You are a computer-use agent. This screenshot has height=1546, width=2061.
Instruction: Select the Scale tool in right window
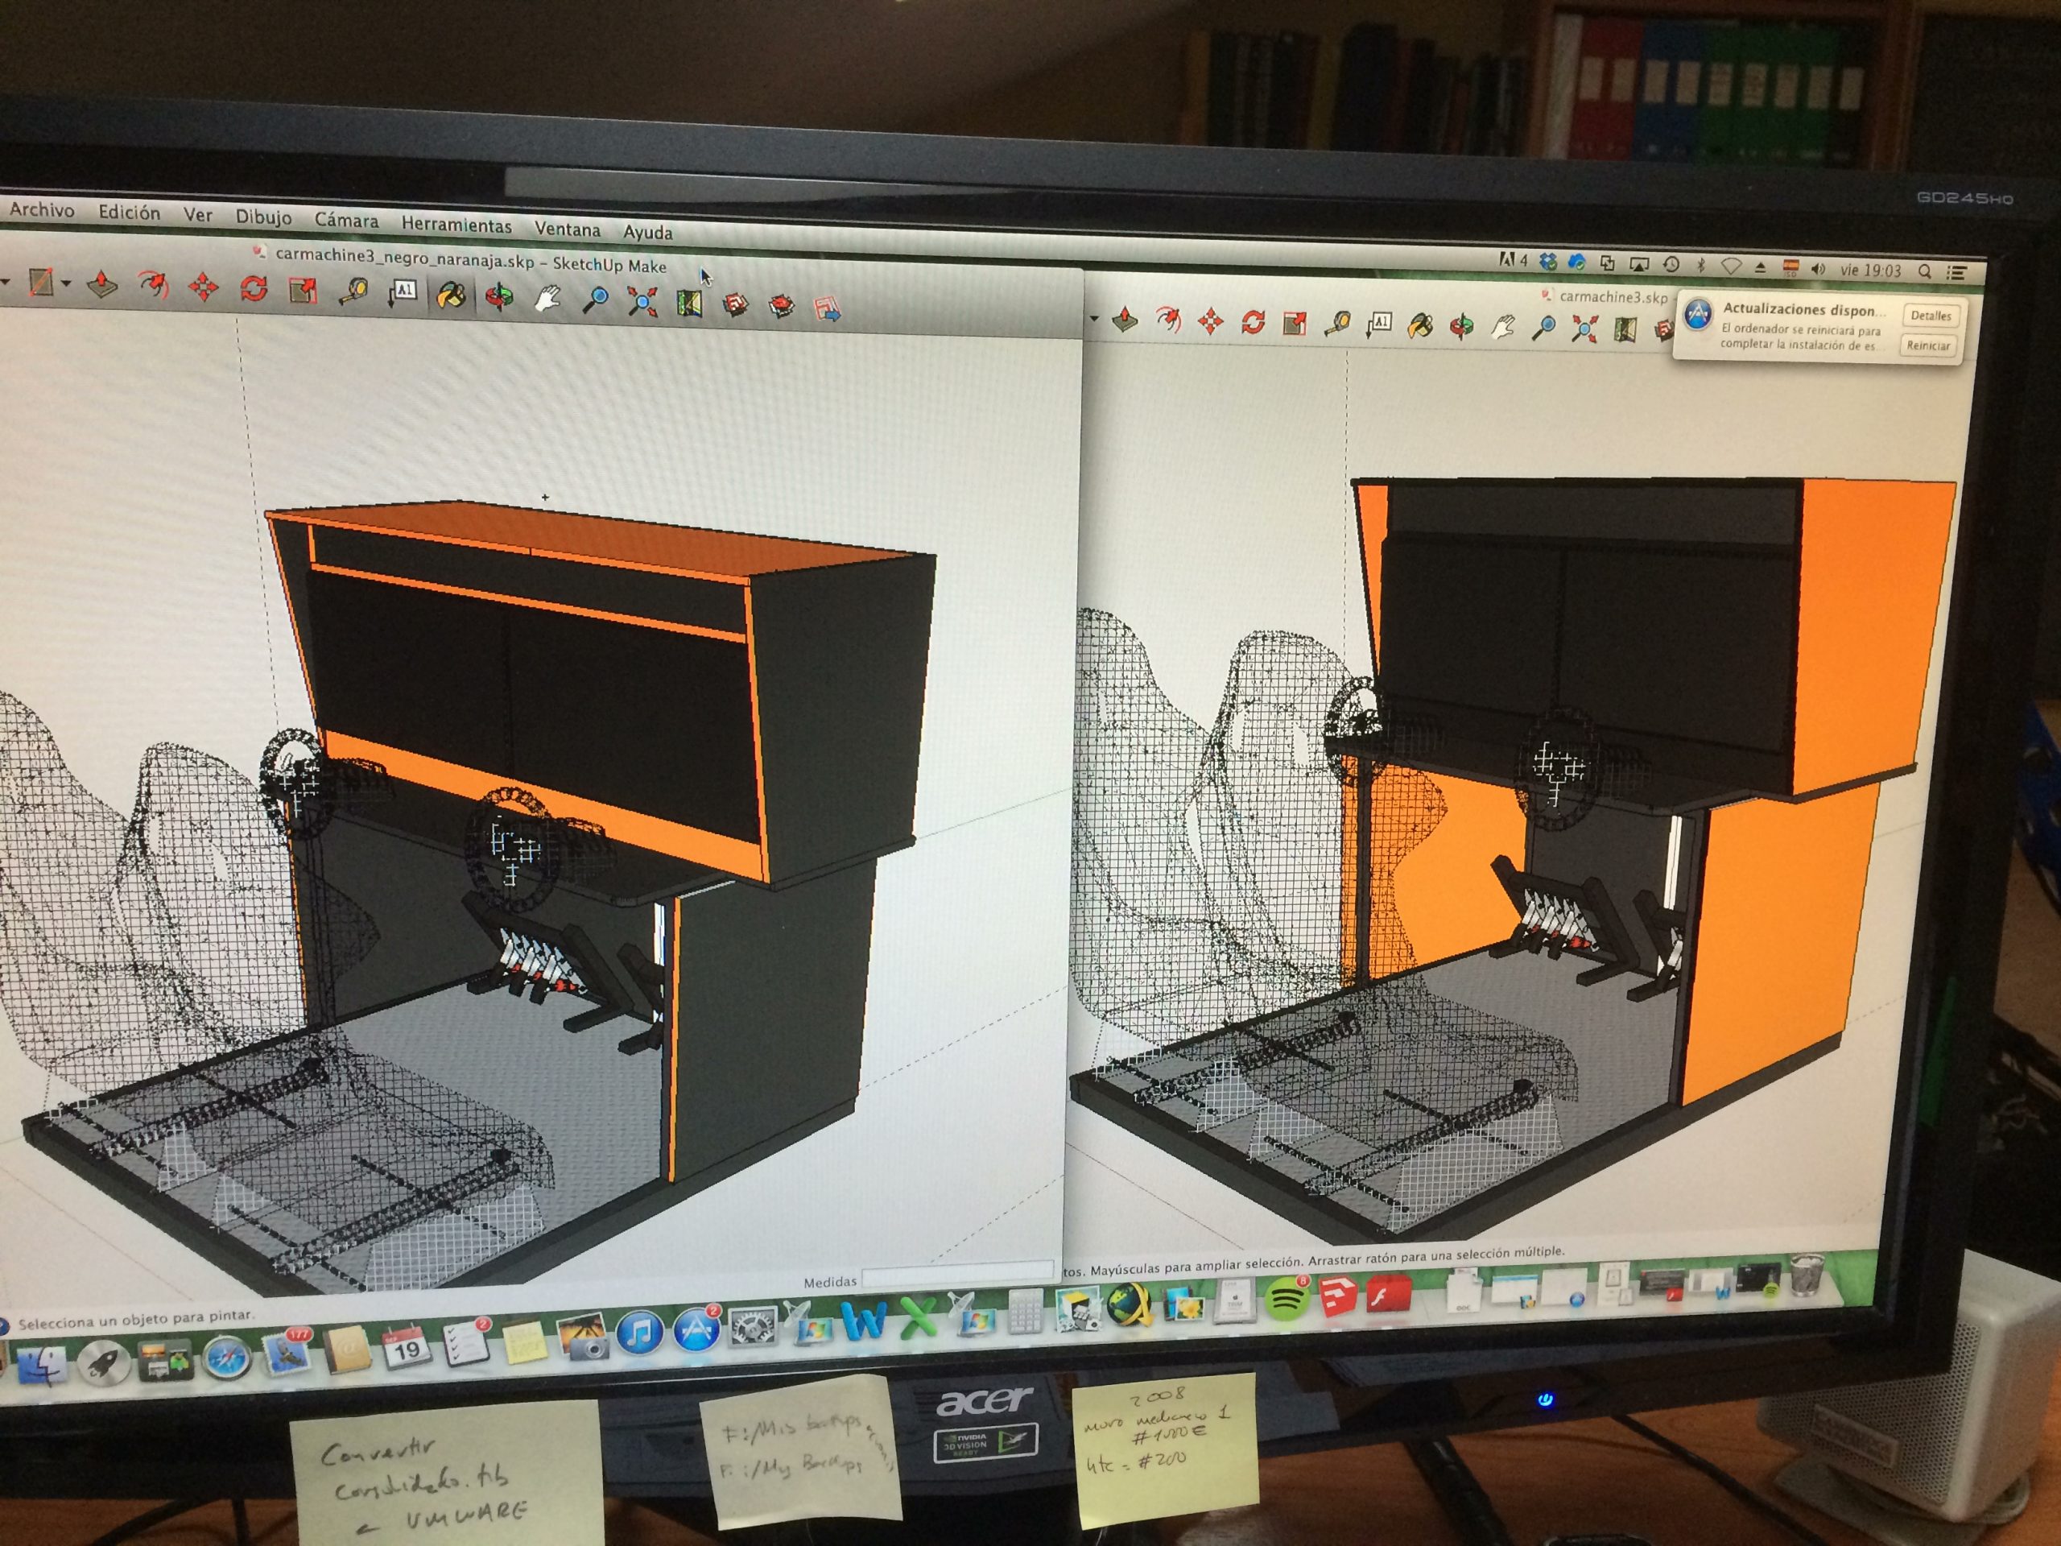coord(1295,324)
